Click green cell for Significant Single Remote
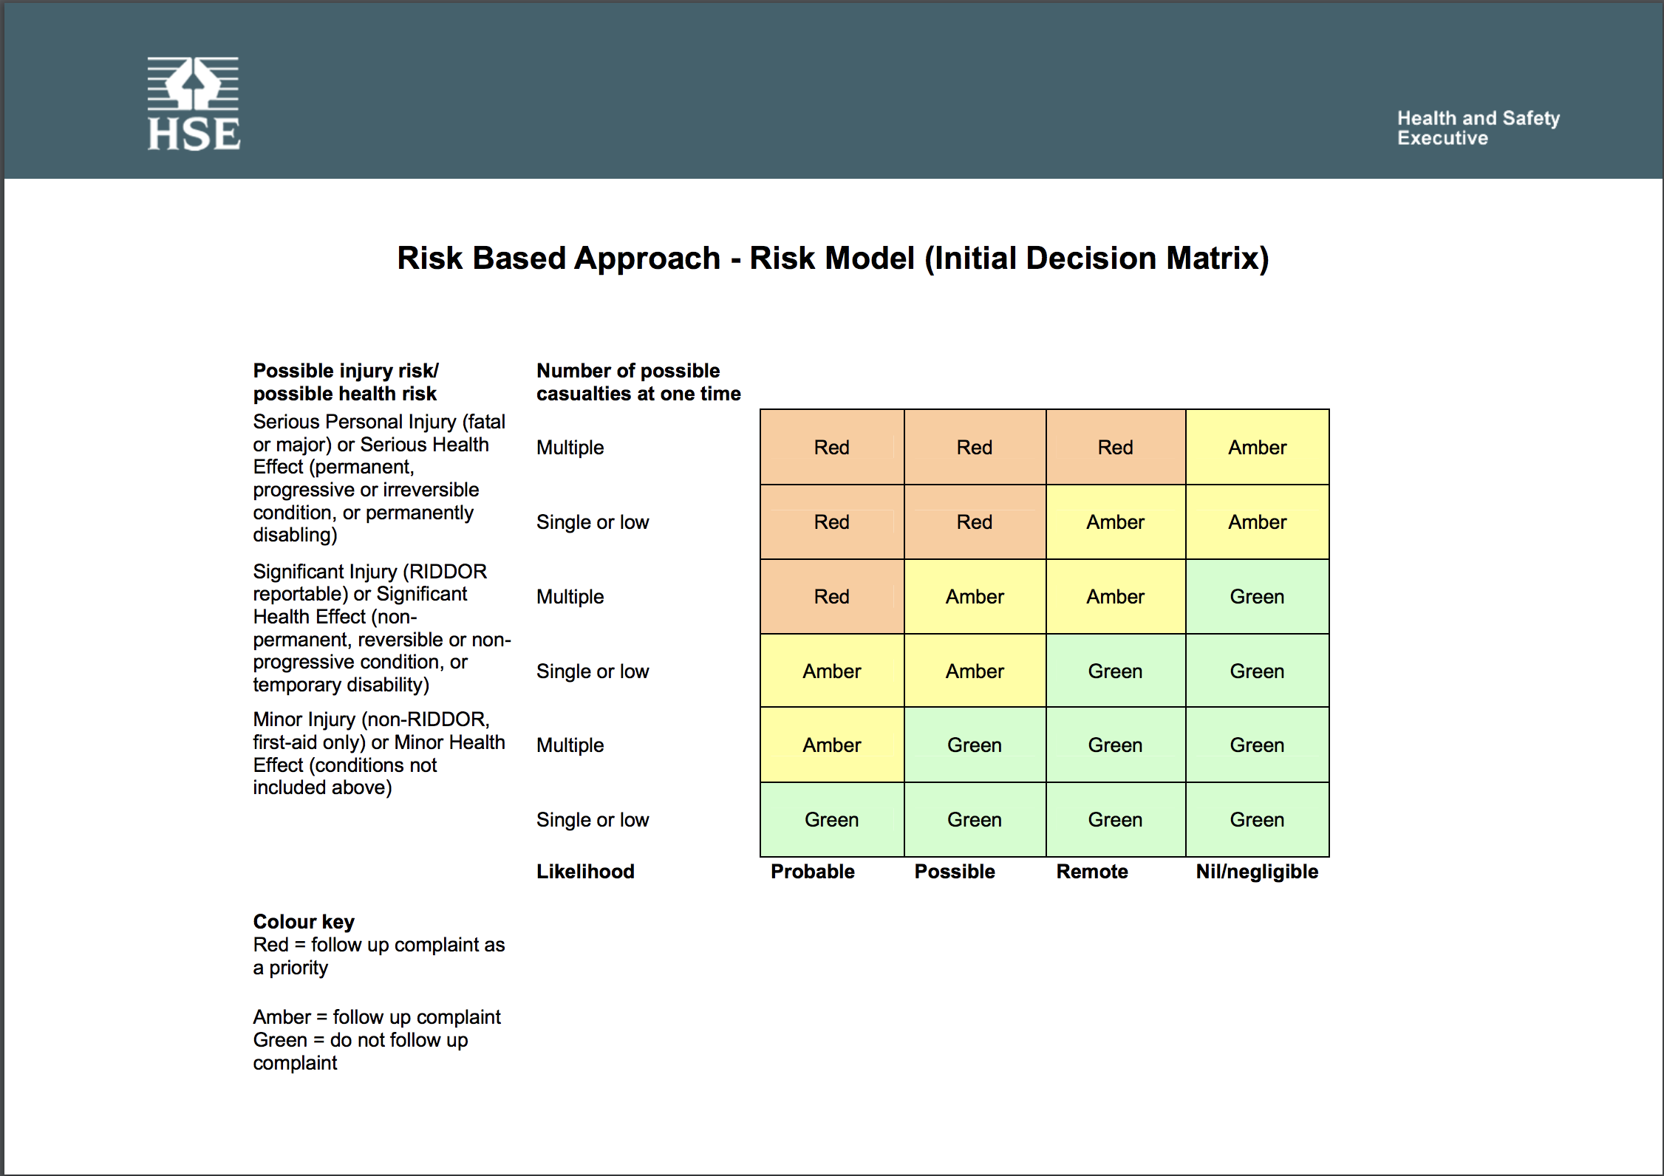Viewport: 1664px width, 1176px height. [1115, 671]
